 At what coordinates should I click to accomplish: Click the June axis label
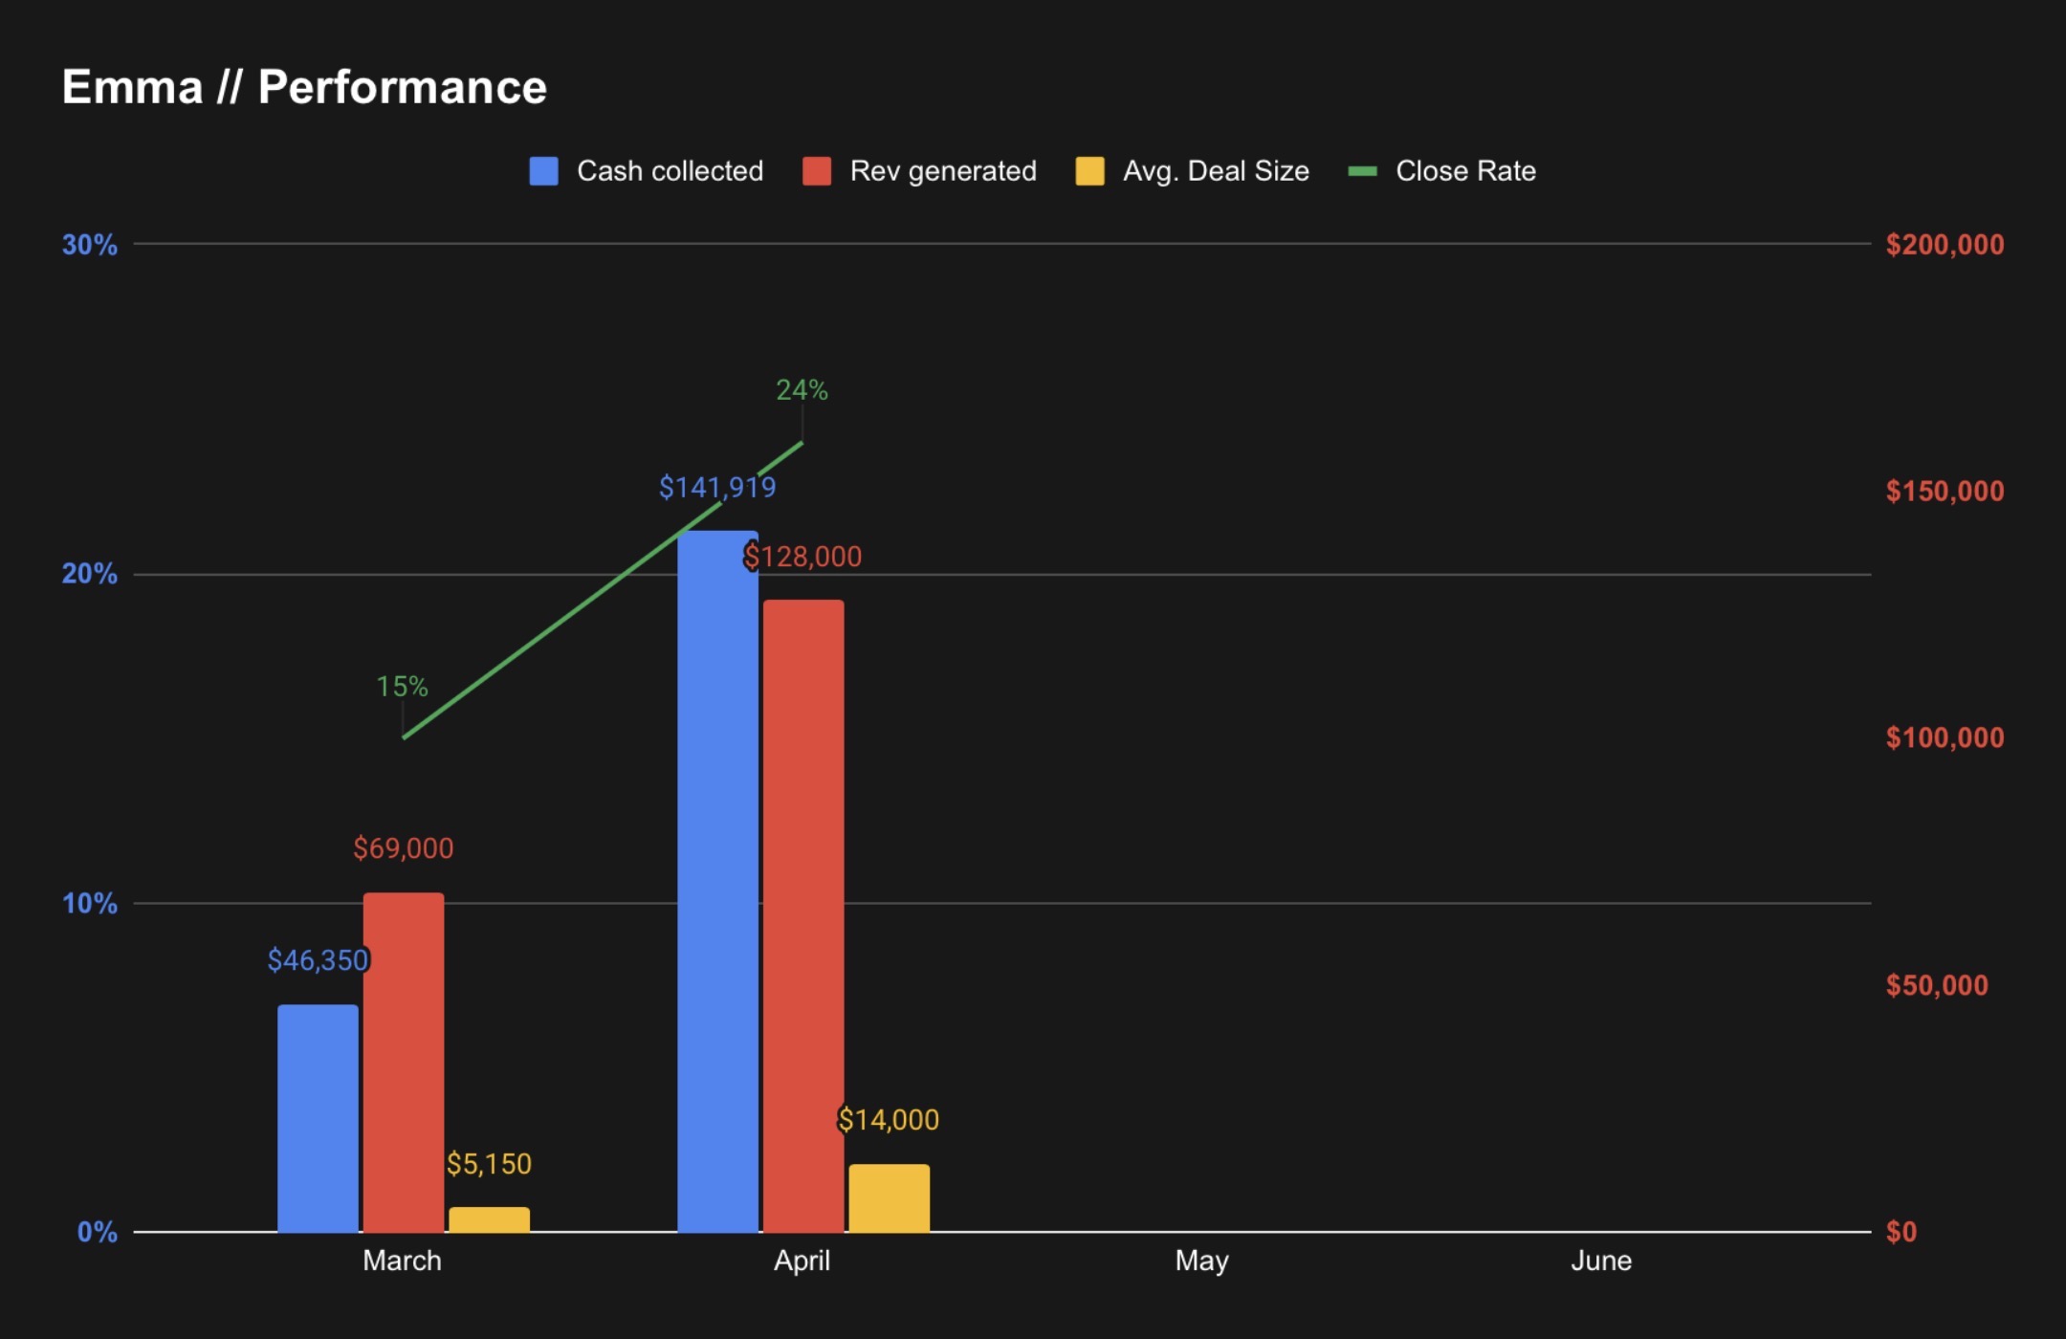(x=1601, y=1261)
